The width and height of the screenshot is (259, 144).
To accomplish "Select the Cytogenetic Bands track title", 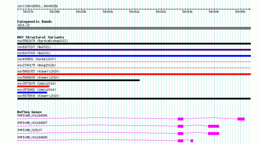I will tap(35, 22).
